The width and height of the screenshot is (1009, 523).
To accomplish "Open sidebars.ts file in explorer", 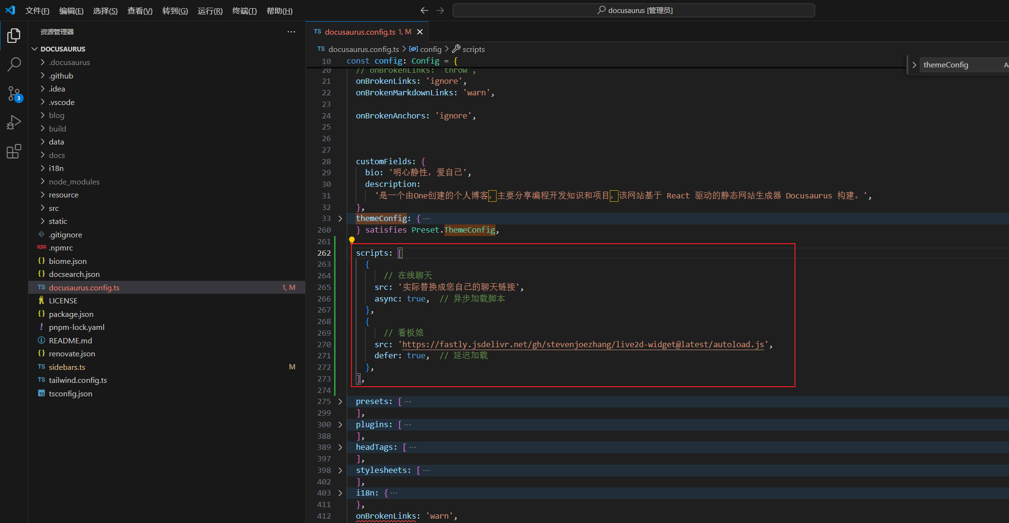I will click(x=167, y=367).
